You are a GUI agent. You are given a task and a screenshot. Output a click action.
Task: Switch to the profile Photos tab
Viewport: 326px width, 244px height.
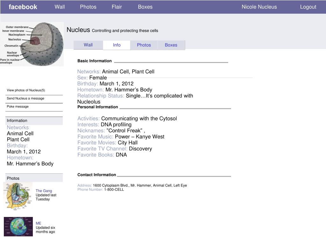pos(144,45)
